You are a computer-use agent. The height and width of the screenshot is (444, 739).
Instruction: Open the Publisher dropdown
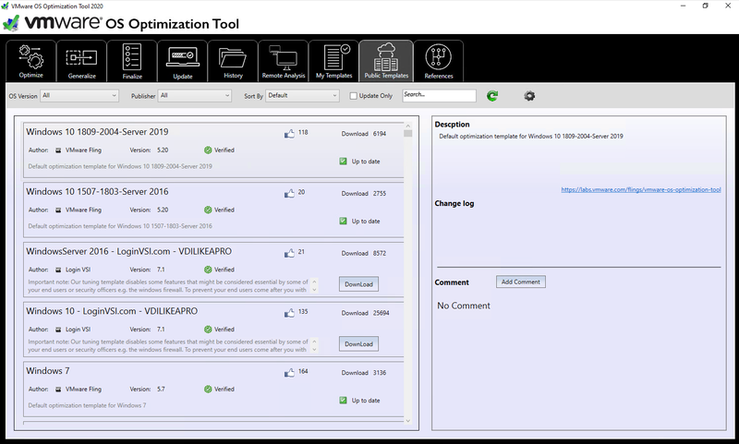click(x=195, y=95)
